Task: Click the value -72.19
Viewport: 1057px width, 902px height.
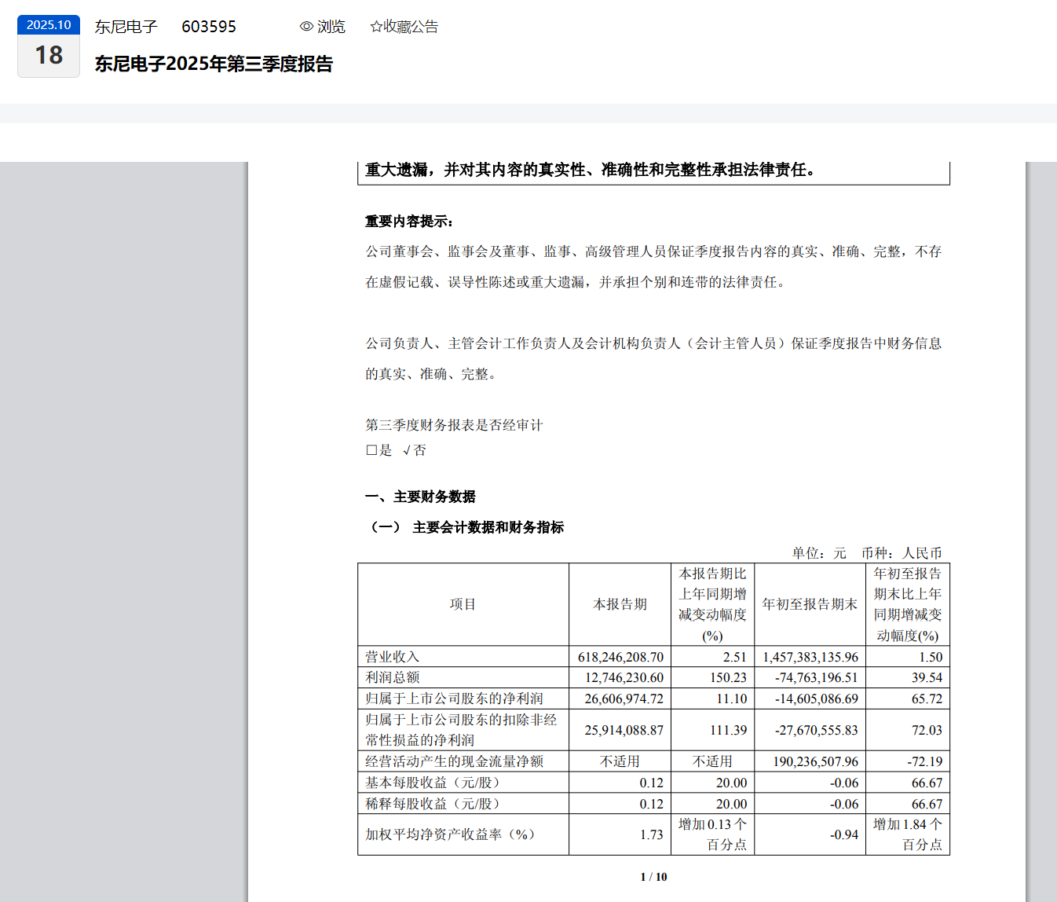Action: 924,761
